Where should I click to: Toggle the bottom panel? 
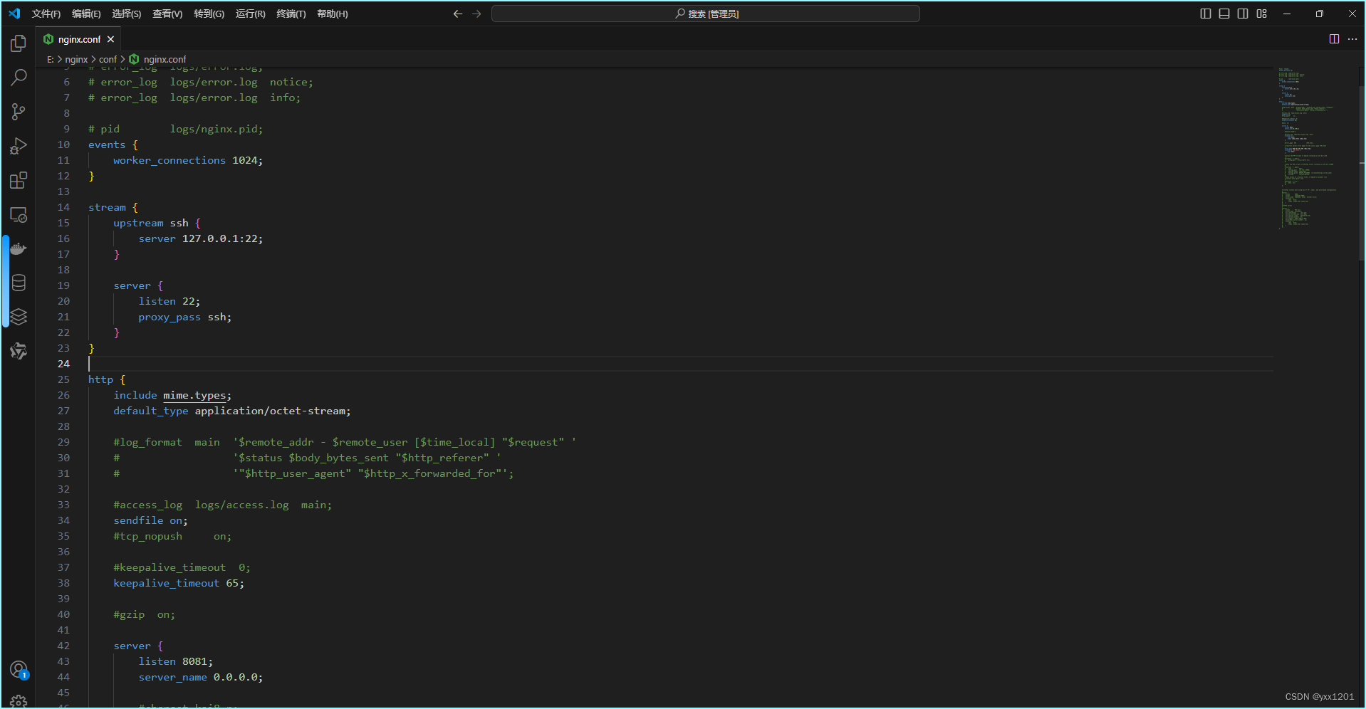pos(1224,14)
